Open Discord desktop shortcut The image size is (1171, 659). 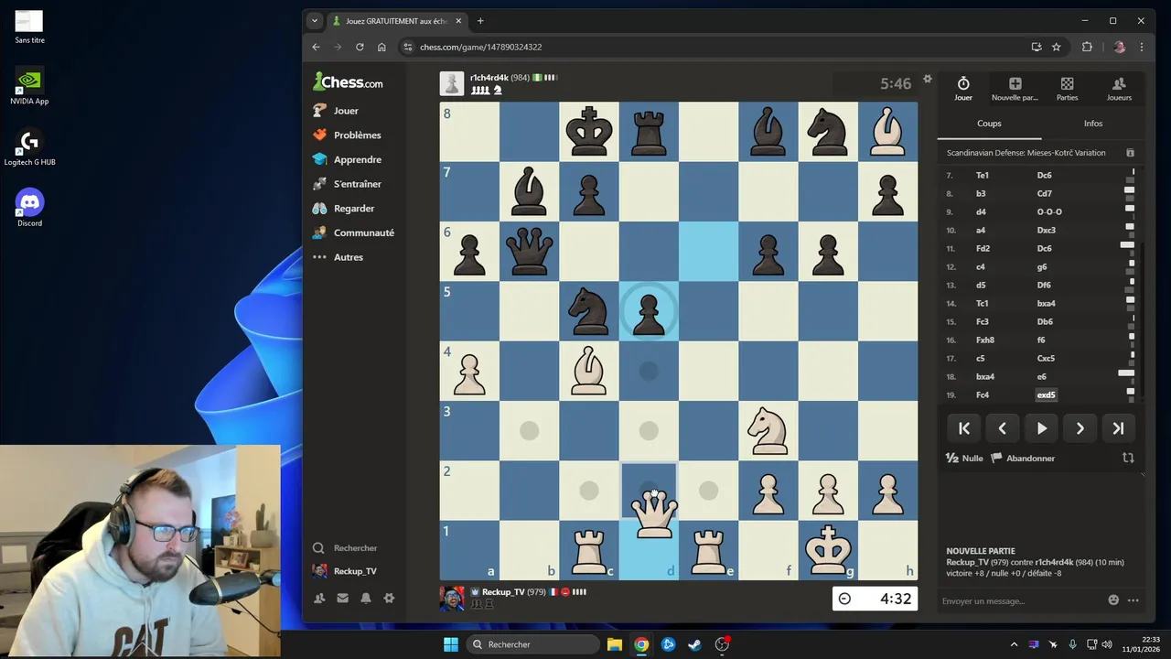tap(29, 208)
